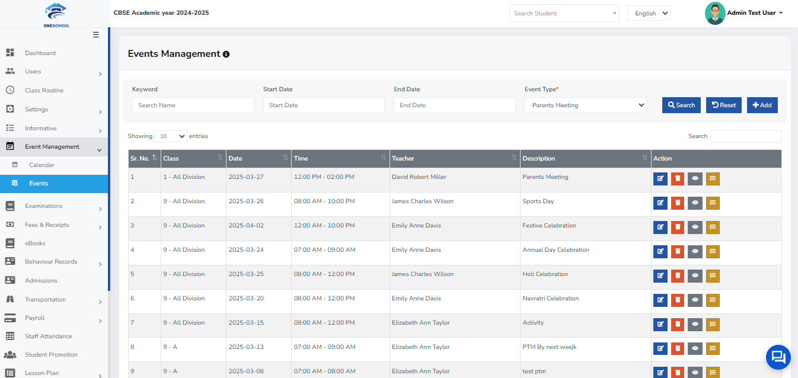Click the Keyword Search Name field
Image resolution: width=798 pixels, height=378 pixels.
click(193, 105)
